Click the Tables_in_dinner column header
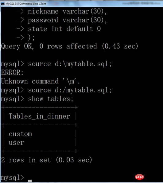163x183 pixels. [x=39, y=116]
